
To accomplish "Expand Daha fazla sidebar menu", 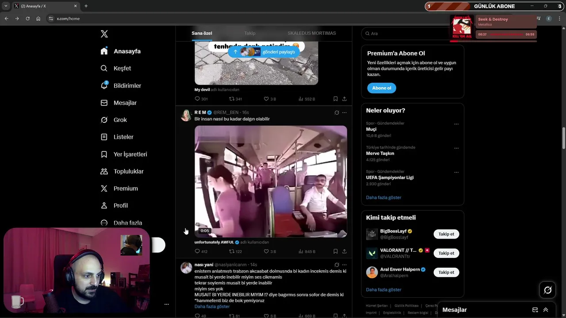I will click(121, 223).
